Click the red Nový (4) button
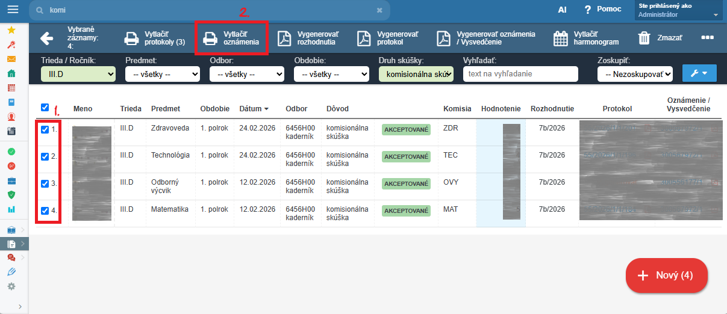Image resolution: width=727 pixels, height=314 pixels. pyautogui.click(x=667, y=276)
